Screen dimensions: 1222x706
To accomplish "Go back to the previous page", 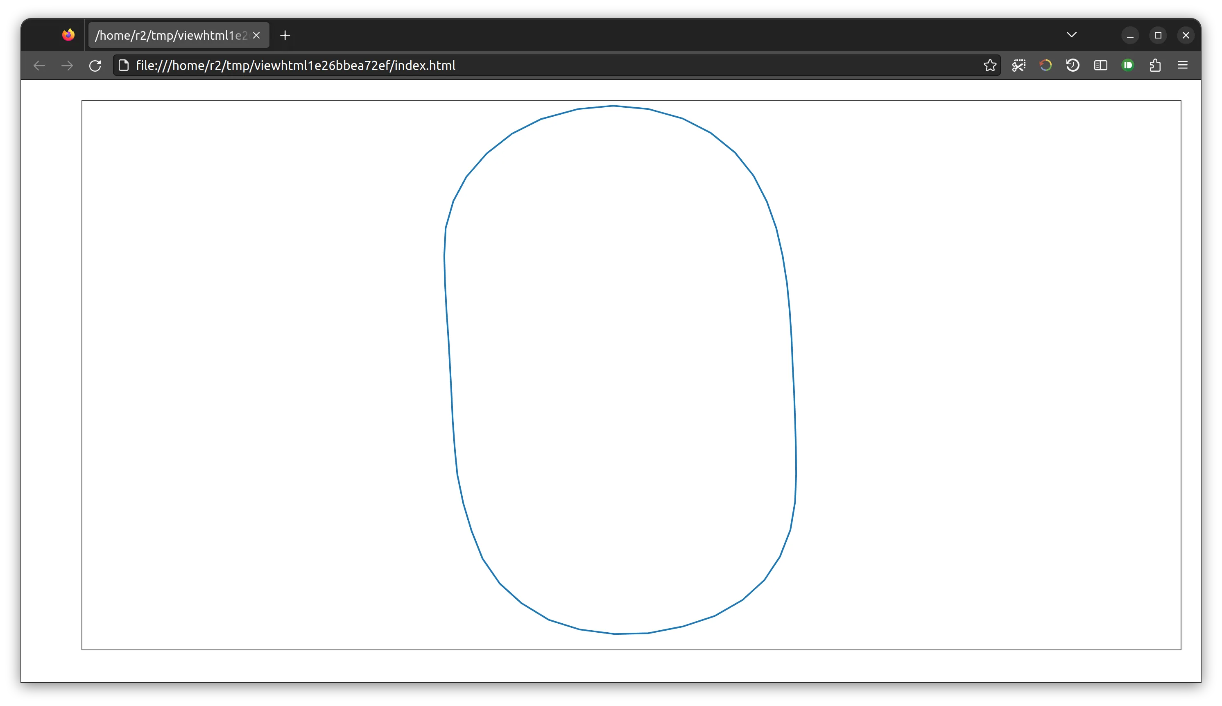I will click(39, 66).
